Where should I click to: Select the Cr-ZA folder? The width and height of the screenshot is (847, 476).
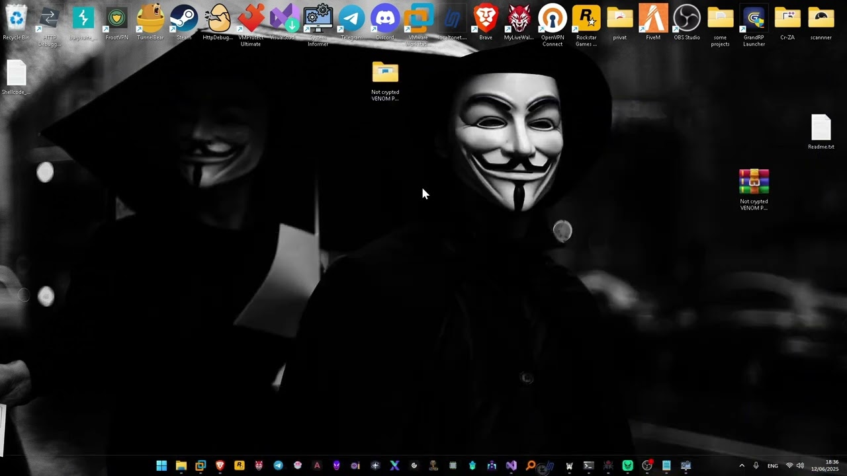coord(787,22)
